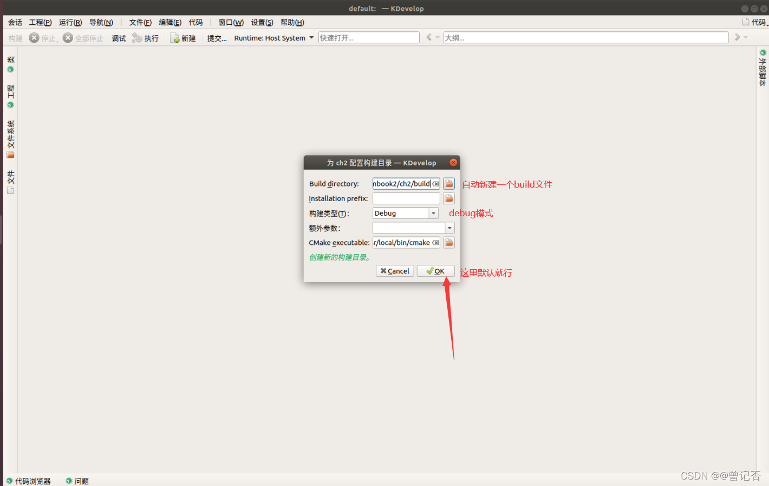Click the Debug (调试) toolbar button
The width and height of the screenshot is (769, 486).
119,38
